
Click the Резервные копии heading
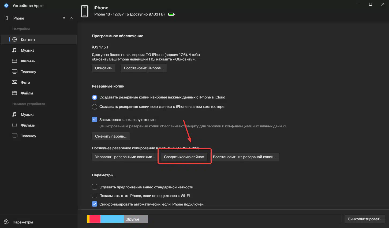pos(108,86)
